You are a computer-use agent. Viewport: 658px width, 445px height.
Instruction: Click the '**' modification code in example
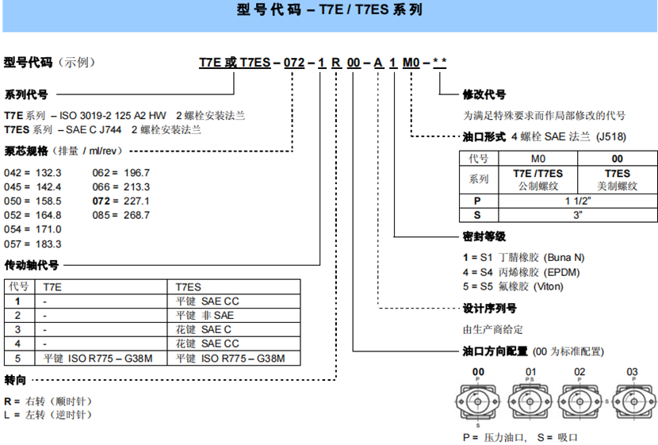click(439, 63)
